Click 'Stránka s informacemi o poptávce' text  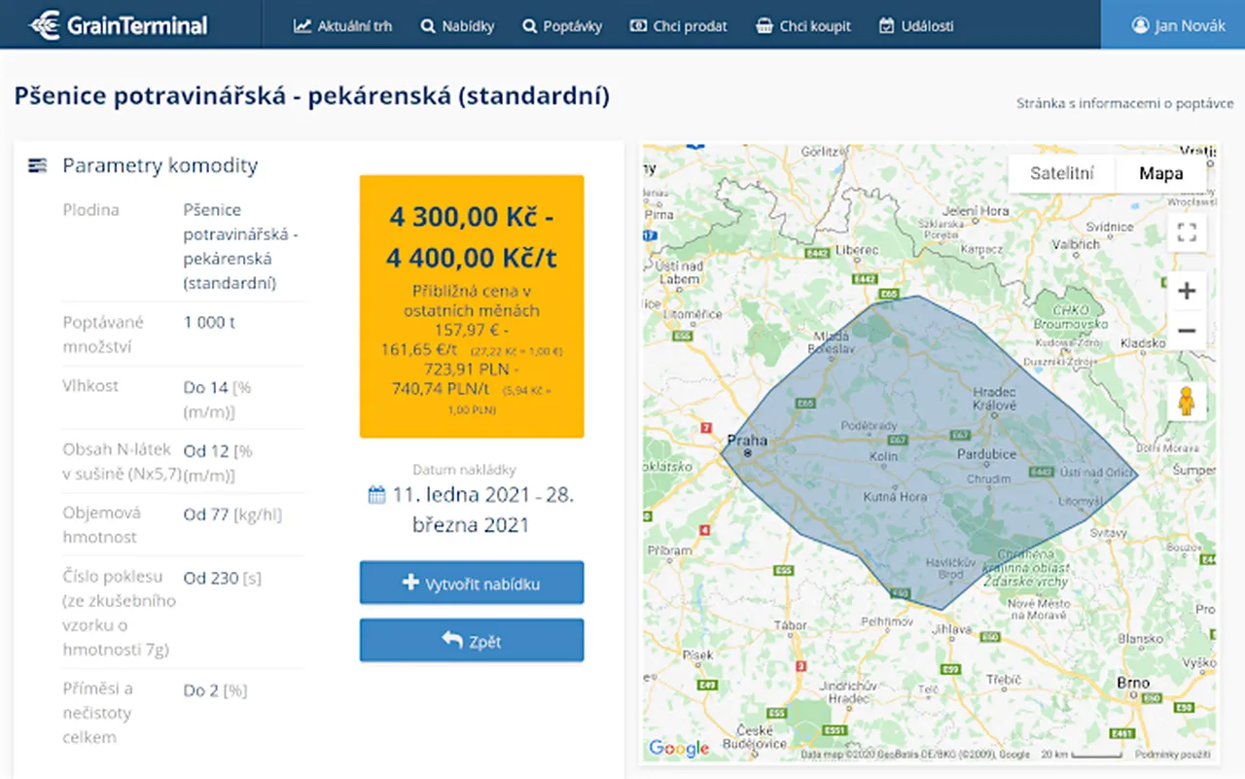1125,103
